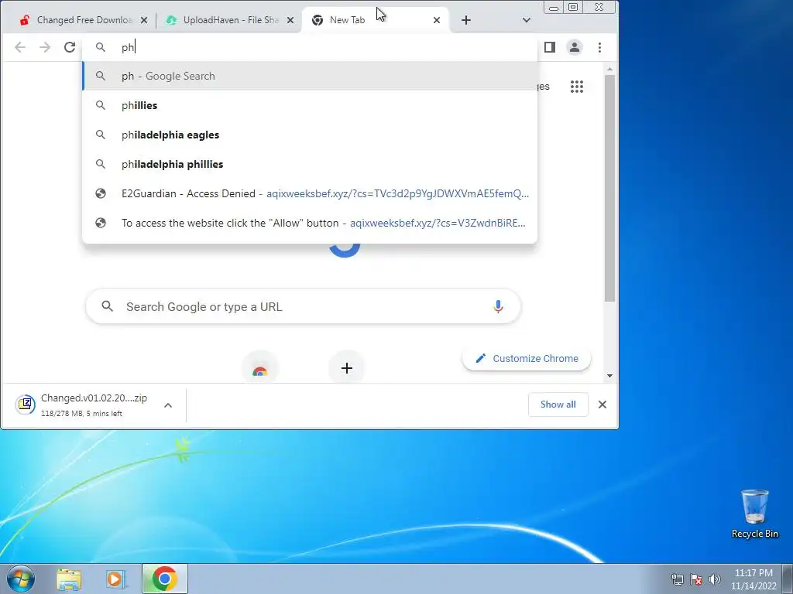Open the 'click the Allow button' history suggestion
The height and width of the screenshot is (594, 793).
coord(310,223)
